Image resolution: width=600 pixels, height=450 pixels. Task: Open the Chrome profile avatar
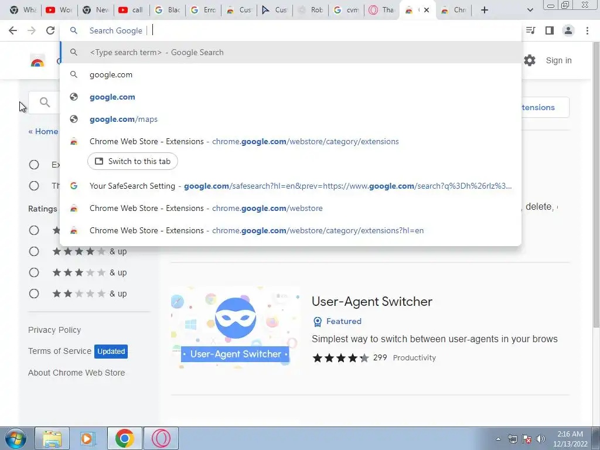[568, 30]
